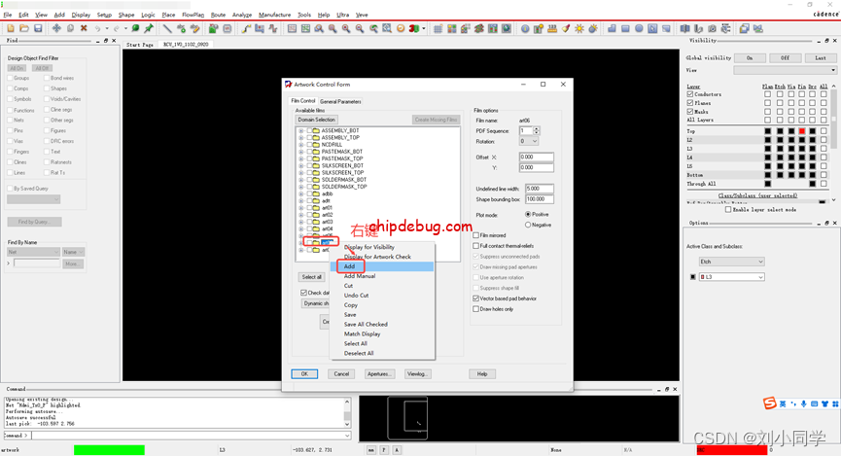Choose Add from the context menu

click(x=350, y=266)
